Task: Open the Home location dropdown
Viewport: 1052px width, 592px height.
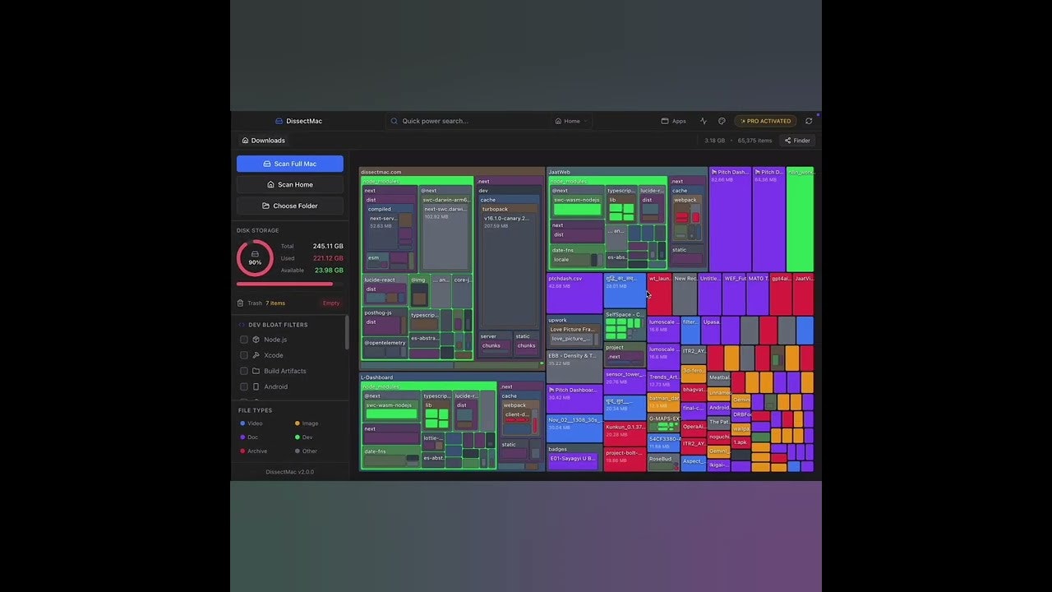Action: (571, 121)
